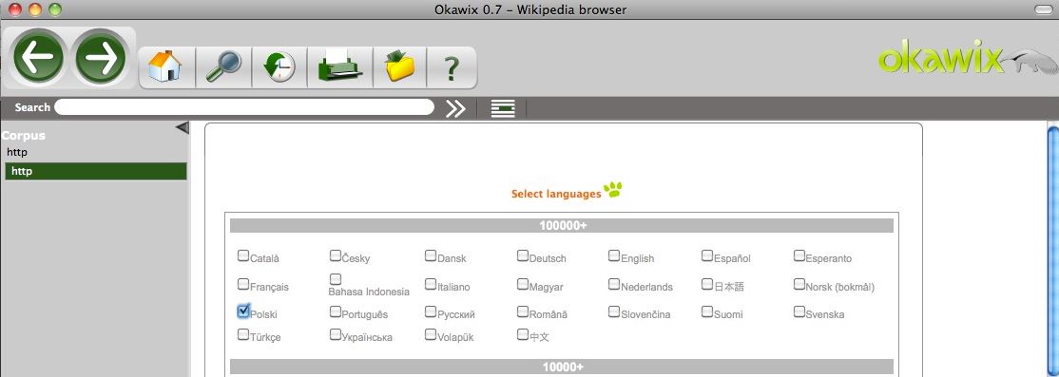Tick the Русский checkbox
The height and width of the screenshot is (377, 1059).
point(431,311)
